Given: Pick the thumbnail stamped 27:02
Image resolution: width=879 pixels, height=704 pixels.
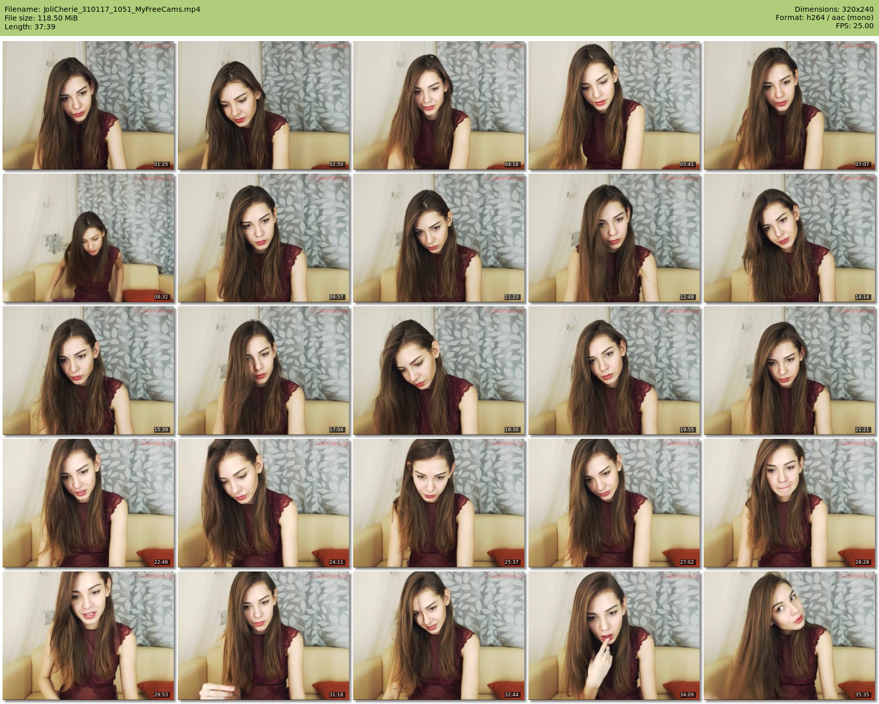Looking at the screenshot, I should (614, 503).
